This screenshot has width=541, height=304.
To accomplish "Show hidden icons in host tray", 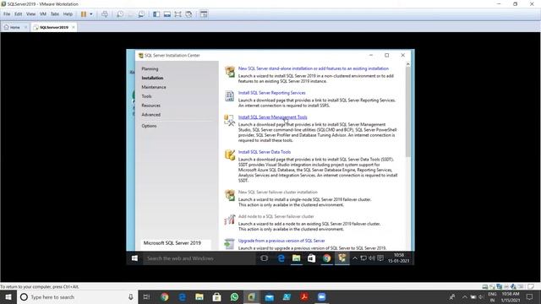I will pyautogui.click(x=464, y=297).
